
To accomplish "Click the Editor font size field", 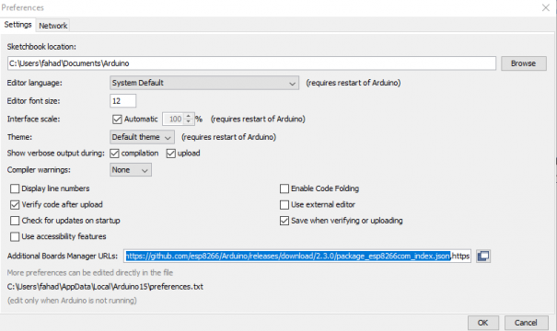I will pos(122,101).
